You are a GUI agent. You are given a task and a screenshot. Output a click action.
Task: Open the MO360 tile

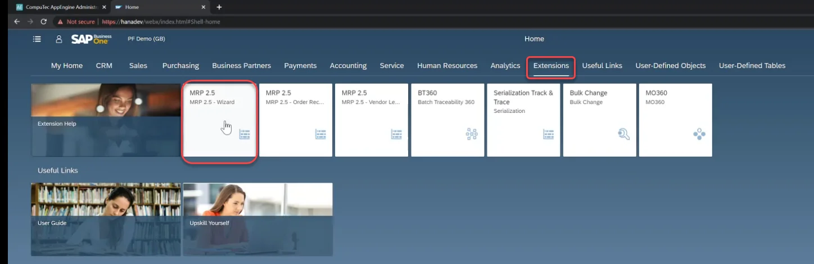coord(675,120)
